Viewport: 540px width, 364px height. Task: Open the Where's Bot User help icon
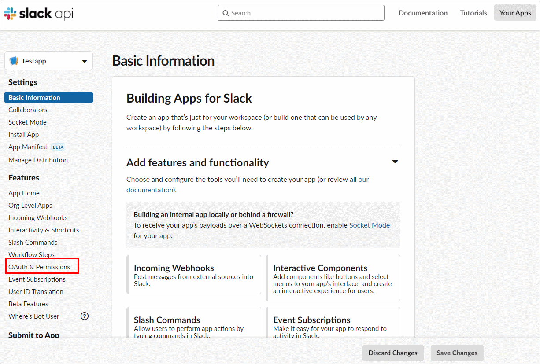click(85, 316)
